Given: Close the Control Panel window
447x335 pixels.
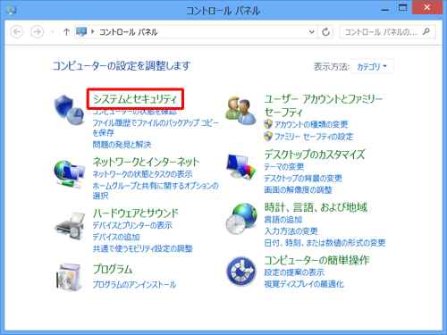Looking at the screenshot, I should 426,7.
